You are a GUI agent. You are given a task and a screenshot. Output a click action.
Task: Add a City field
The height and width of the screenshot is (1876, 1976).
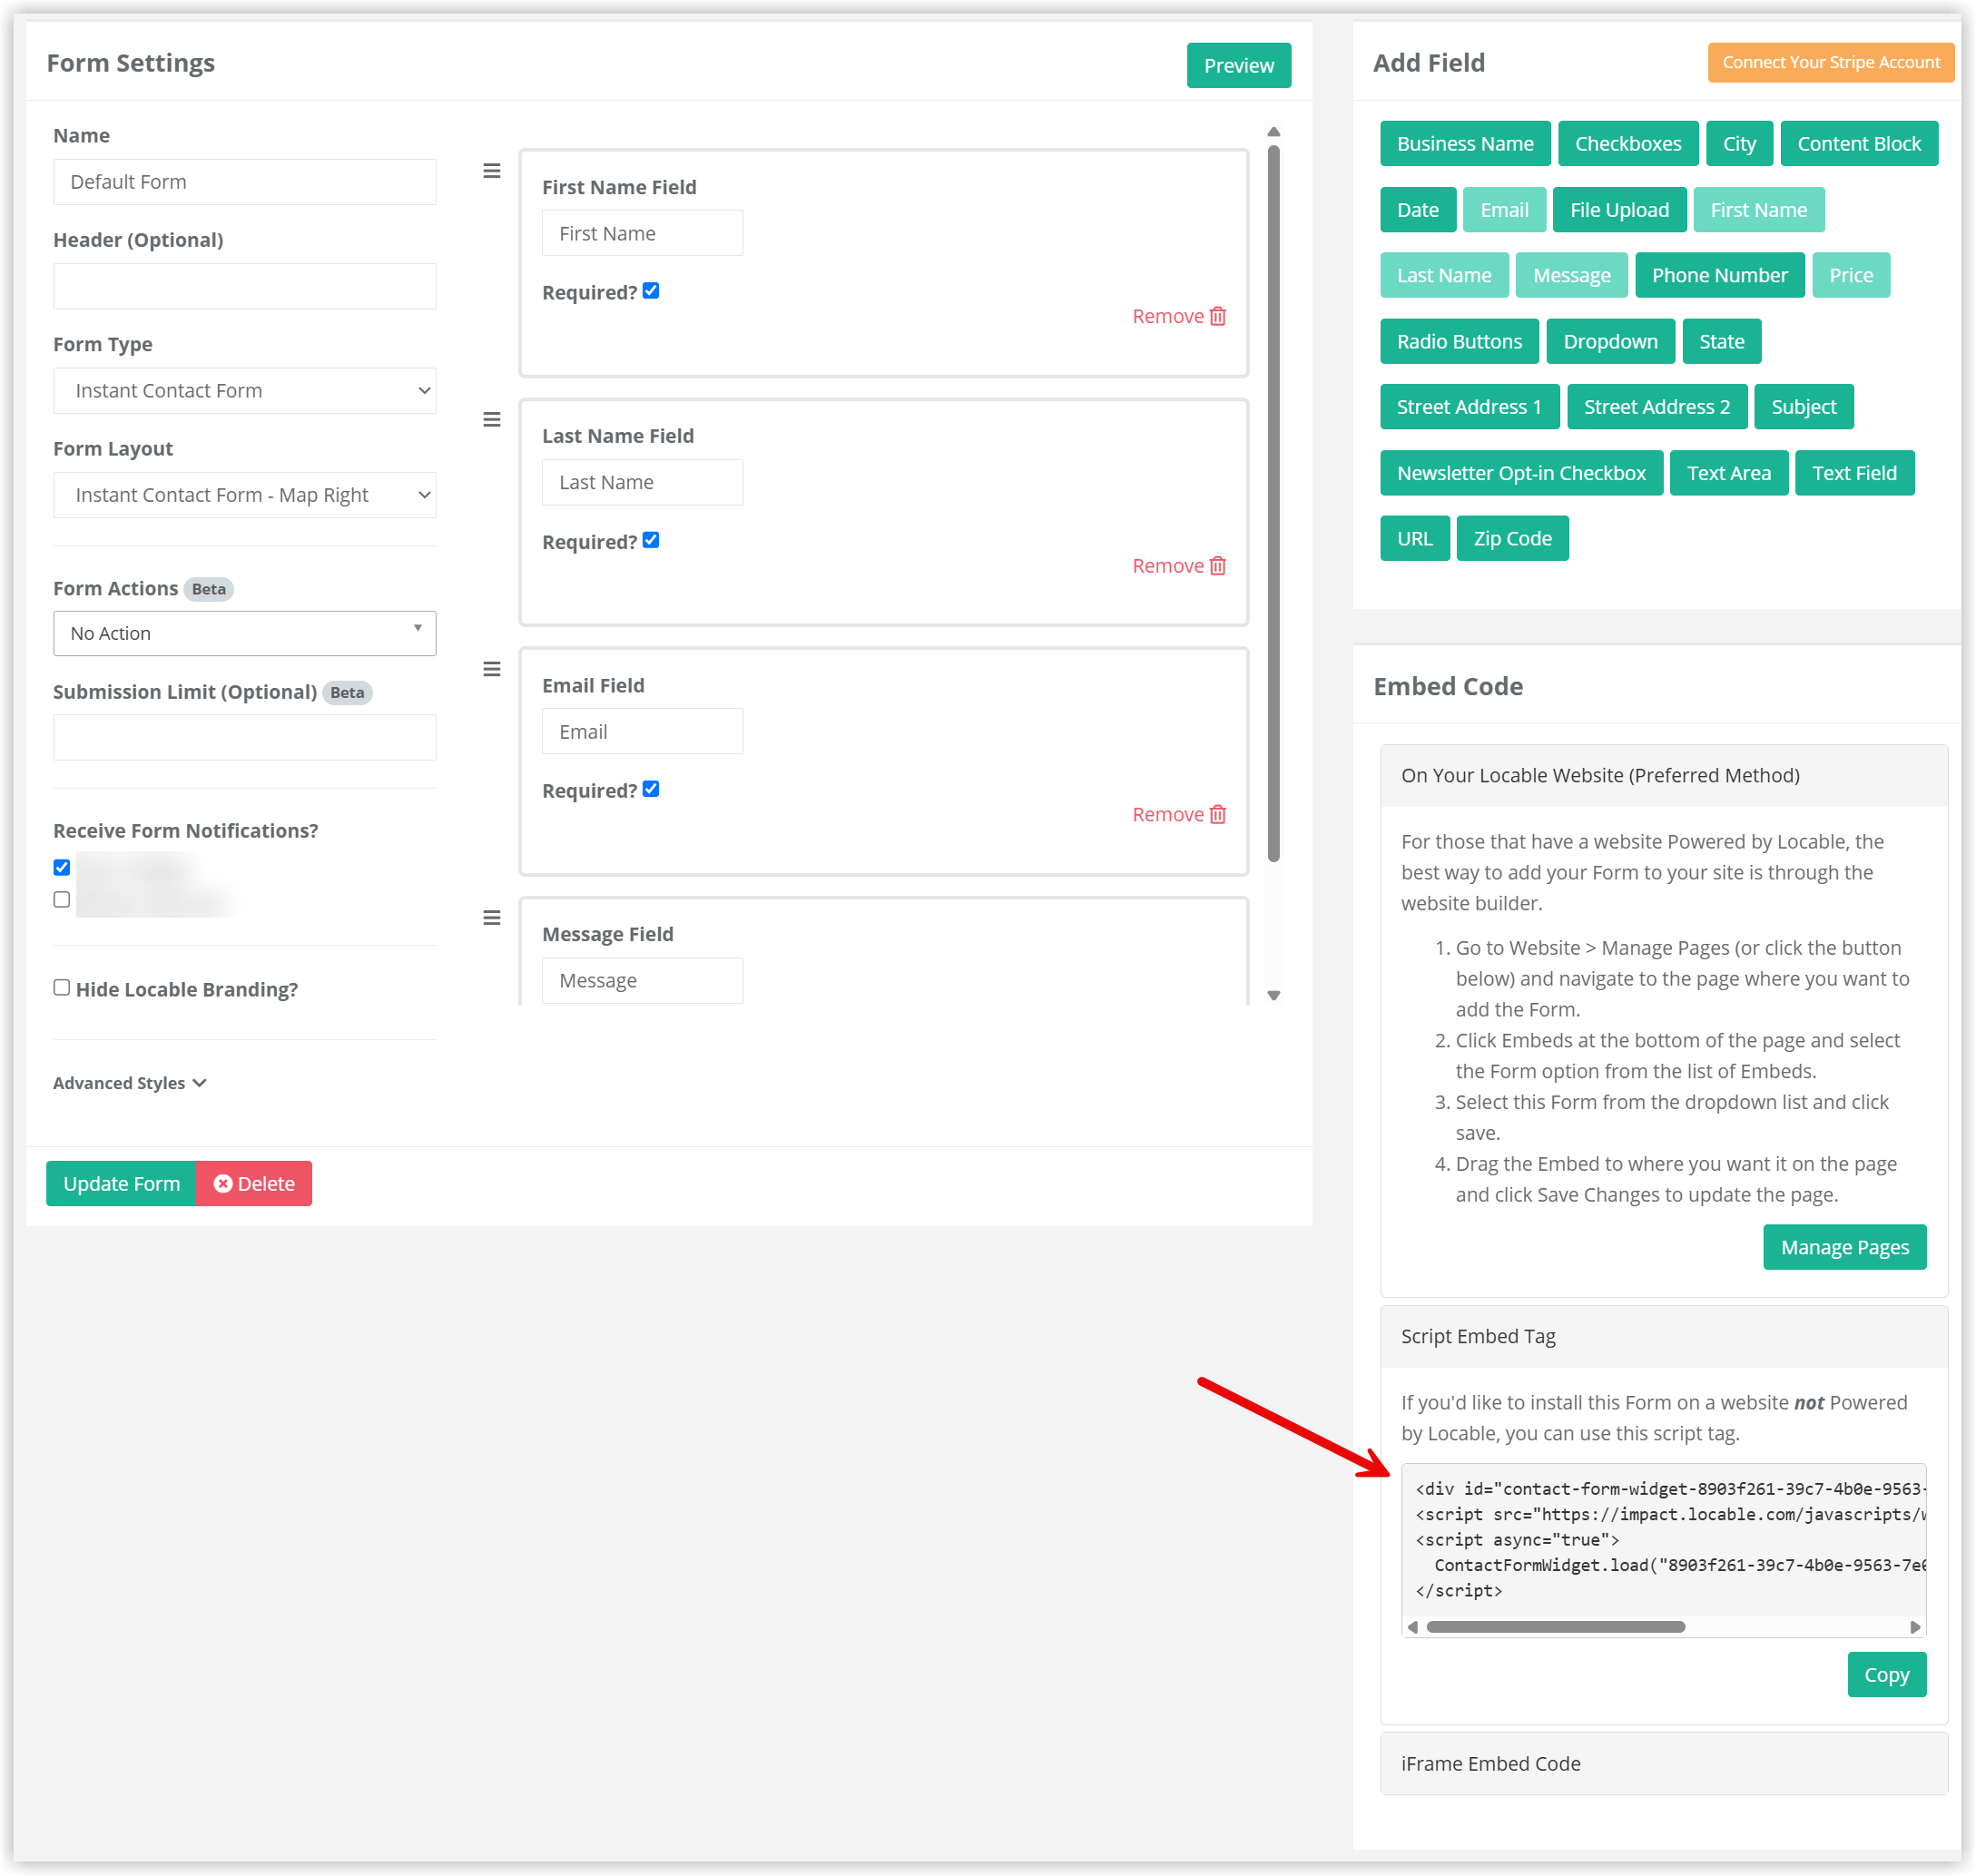point(1740,144)
